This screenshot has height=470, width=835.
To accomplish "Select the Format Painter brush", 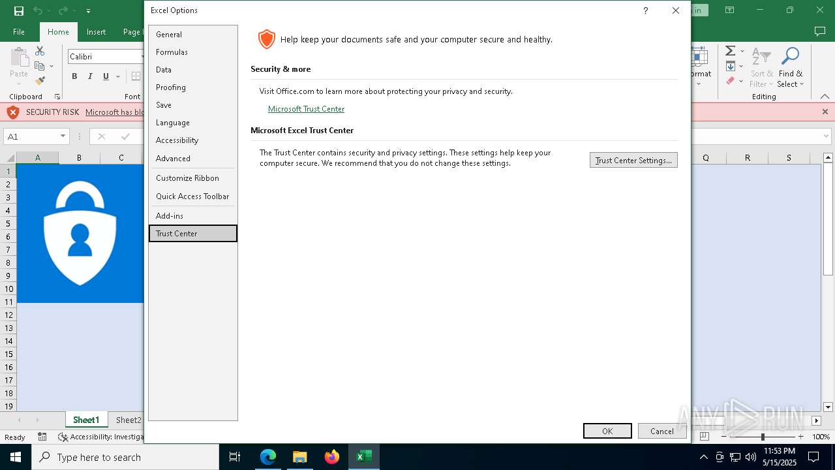I will click(x=40, y=81).
